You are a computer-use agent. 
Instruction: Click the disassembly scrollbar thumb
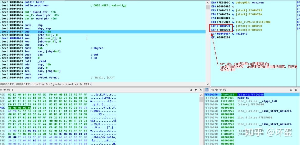pos(208,7)
